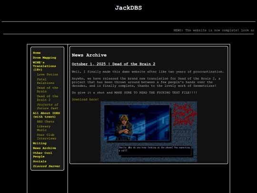Viewport: 257px width, 193px height.
Task: Open Projects of Future Past page
Action: 48,106
